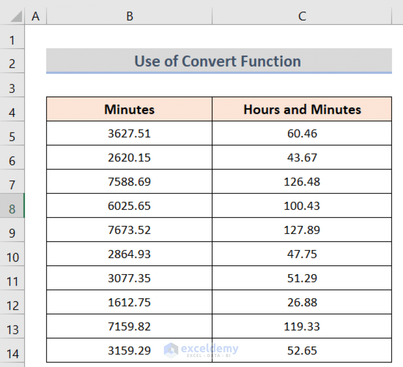This screenshot has height=367, width=403.
Task: Select cell containing 126.48
Action: (302, 181)
